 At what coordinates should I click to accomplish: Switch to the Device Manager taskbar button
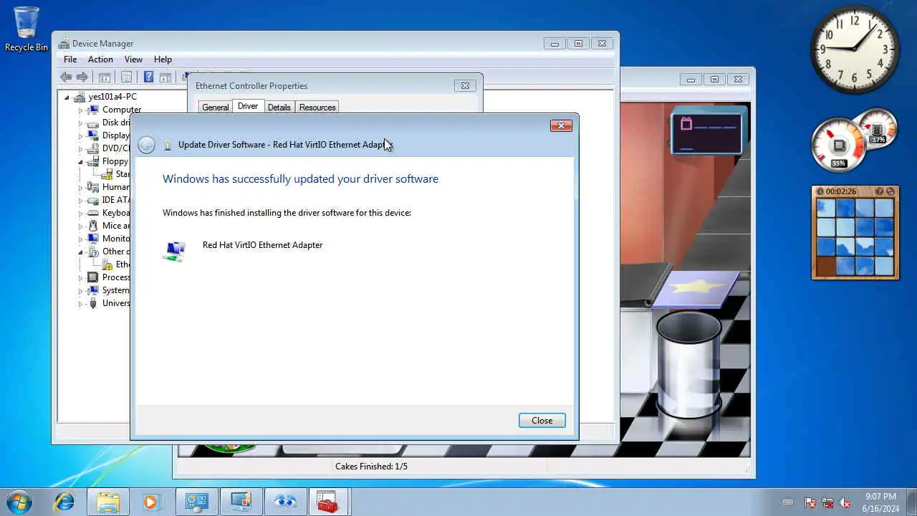tap(241, 502)
